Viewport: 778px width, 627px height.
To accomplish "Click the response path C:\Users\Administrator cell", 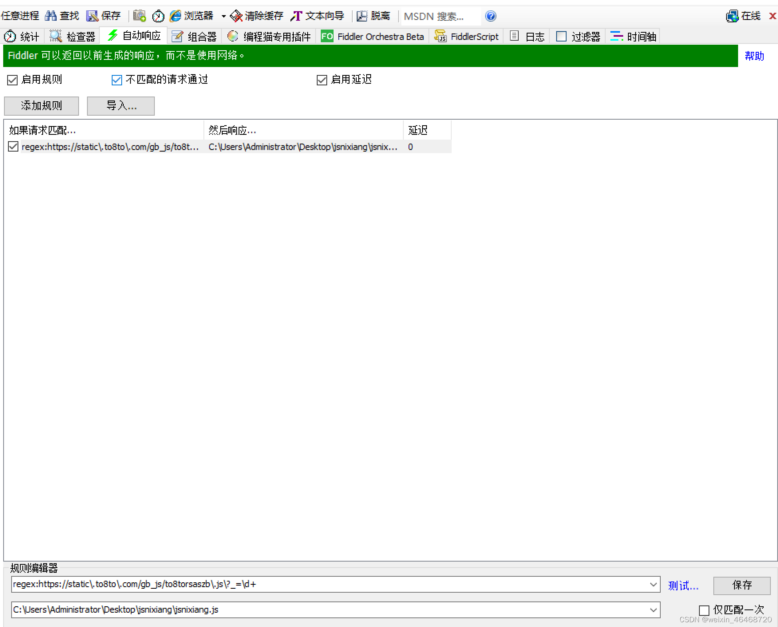I will click(x=303, y=147).
